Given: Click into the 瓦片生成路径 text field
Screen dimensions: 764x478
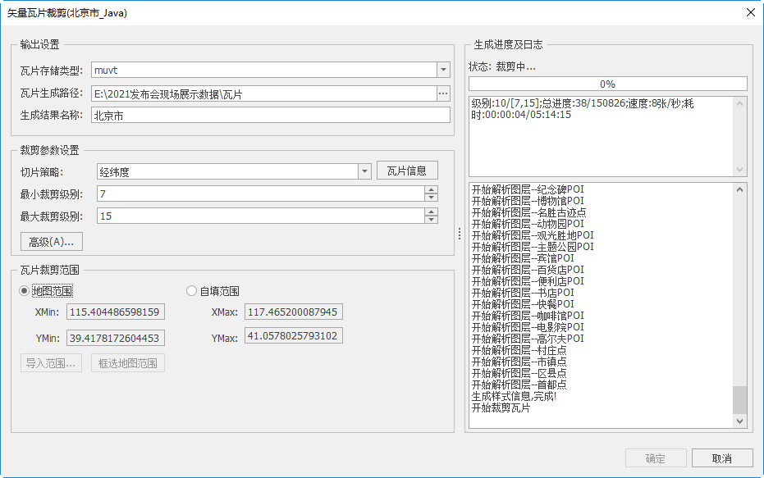Looking at the screenshot, I should pyautogui.click(x=263, y=93).
